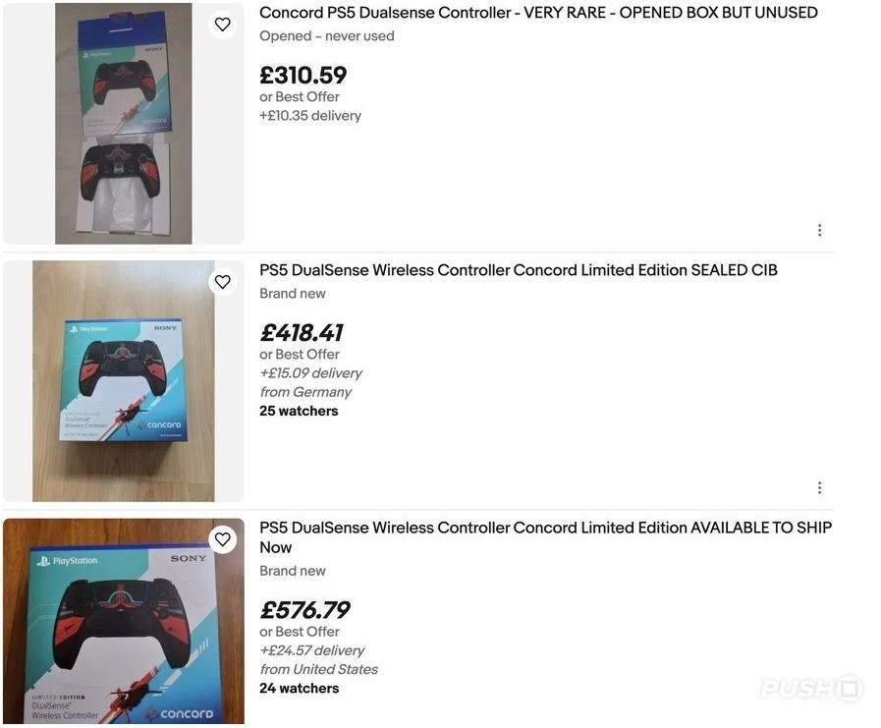Add the £310.59 Concord controller to watchlist

point(223,25)
